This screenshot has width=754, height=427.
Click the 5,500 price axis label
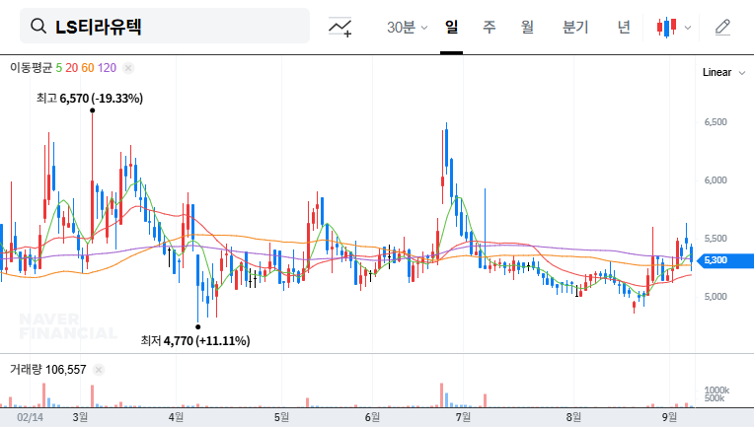tap(716, 239)
